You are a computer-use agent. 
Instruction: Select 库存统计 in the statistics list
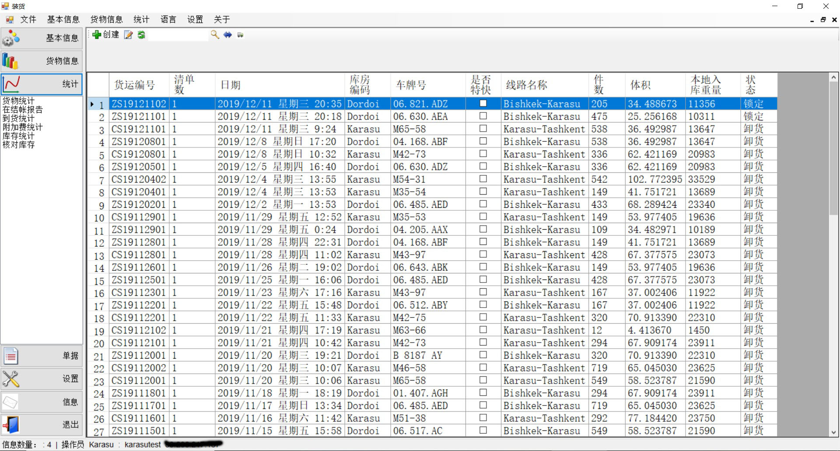18,136
